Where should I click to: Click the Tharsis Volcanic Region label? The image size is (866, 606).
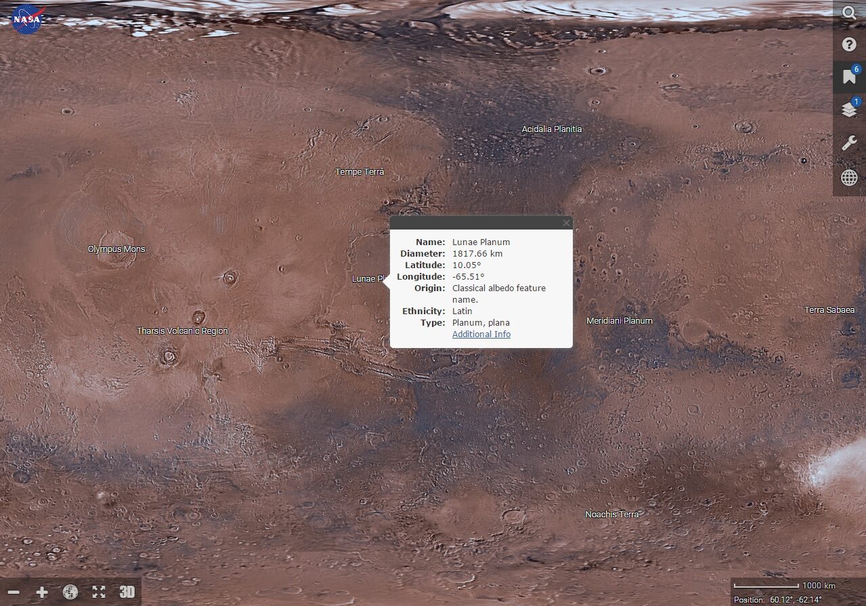click(182, 331)
